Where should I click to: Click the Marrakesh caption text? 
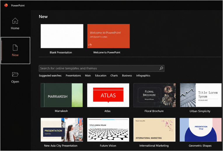[61, 111]
